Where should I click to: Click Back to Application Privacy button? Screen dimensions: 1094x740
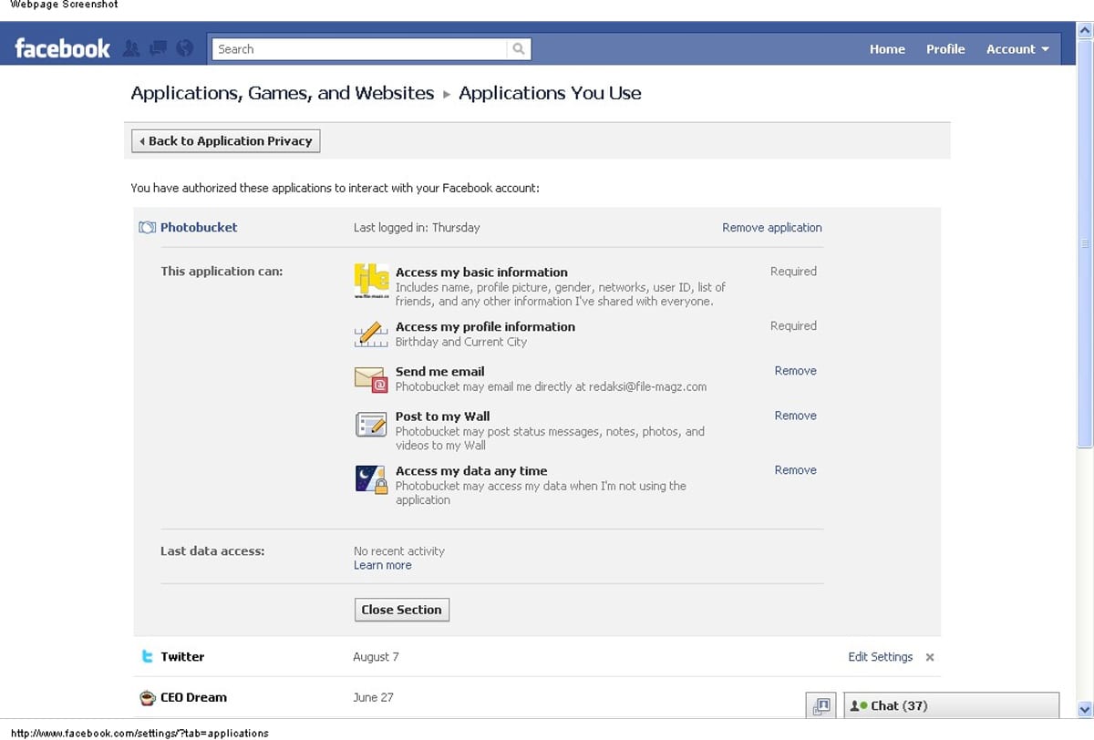[x=226, y=141]
